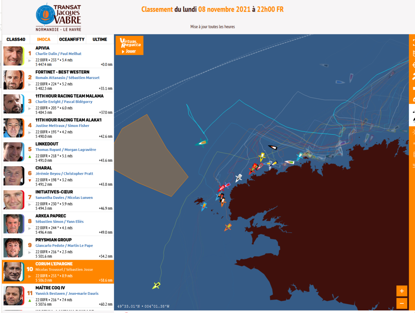View CORUM L'EPARGNE skipper photo

tap(13, 271)
